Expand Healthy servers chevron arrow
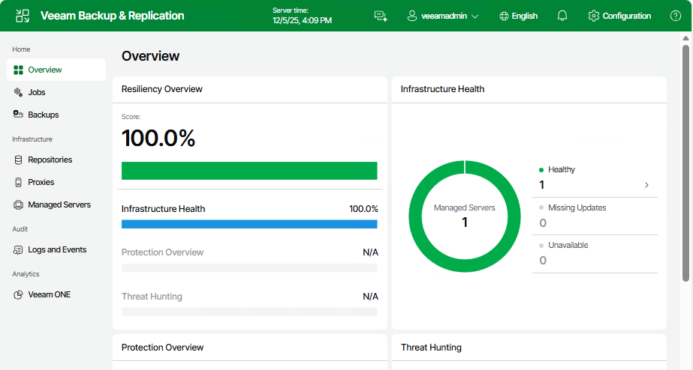Screen dimensions: 693x370 coord(646,185)
